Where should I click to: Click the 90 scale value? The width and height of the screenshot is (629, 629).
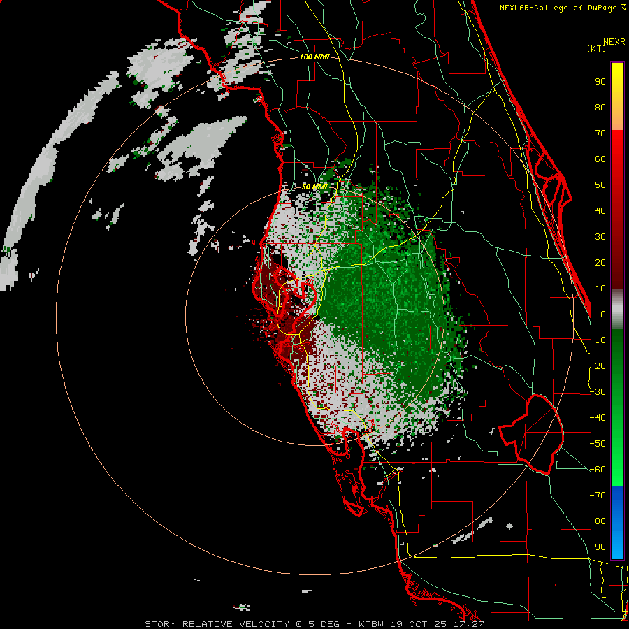click(x=600, y=82)
